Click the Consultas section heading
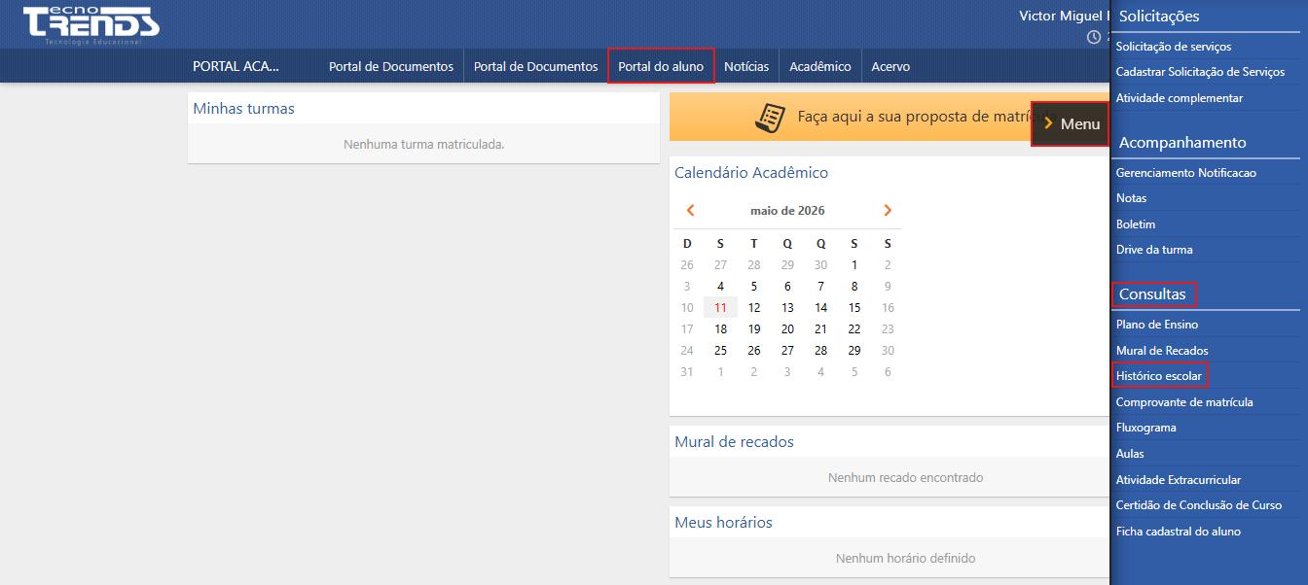 [x=1152, y=293]
